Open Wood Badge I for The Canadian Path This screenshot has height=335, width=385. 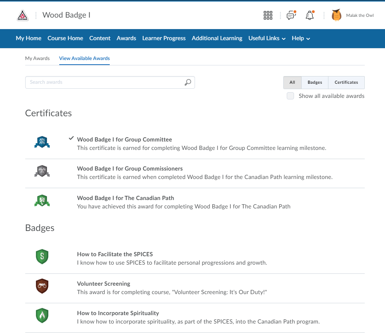point(125,198)
